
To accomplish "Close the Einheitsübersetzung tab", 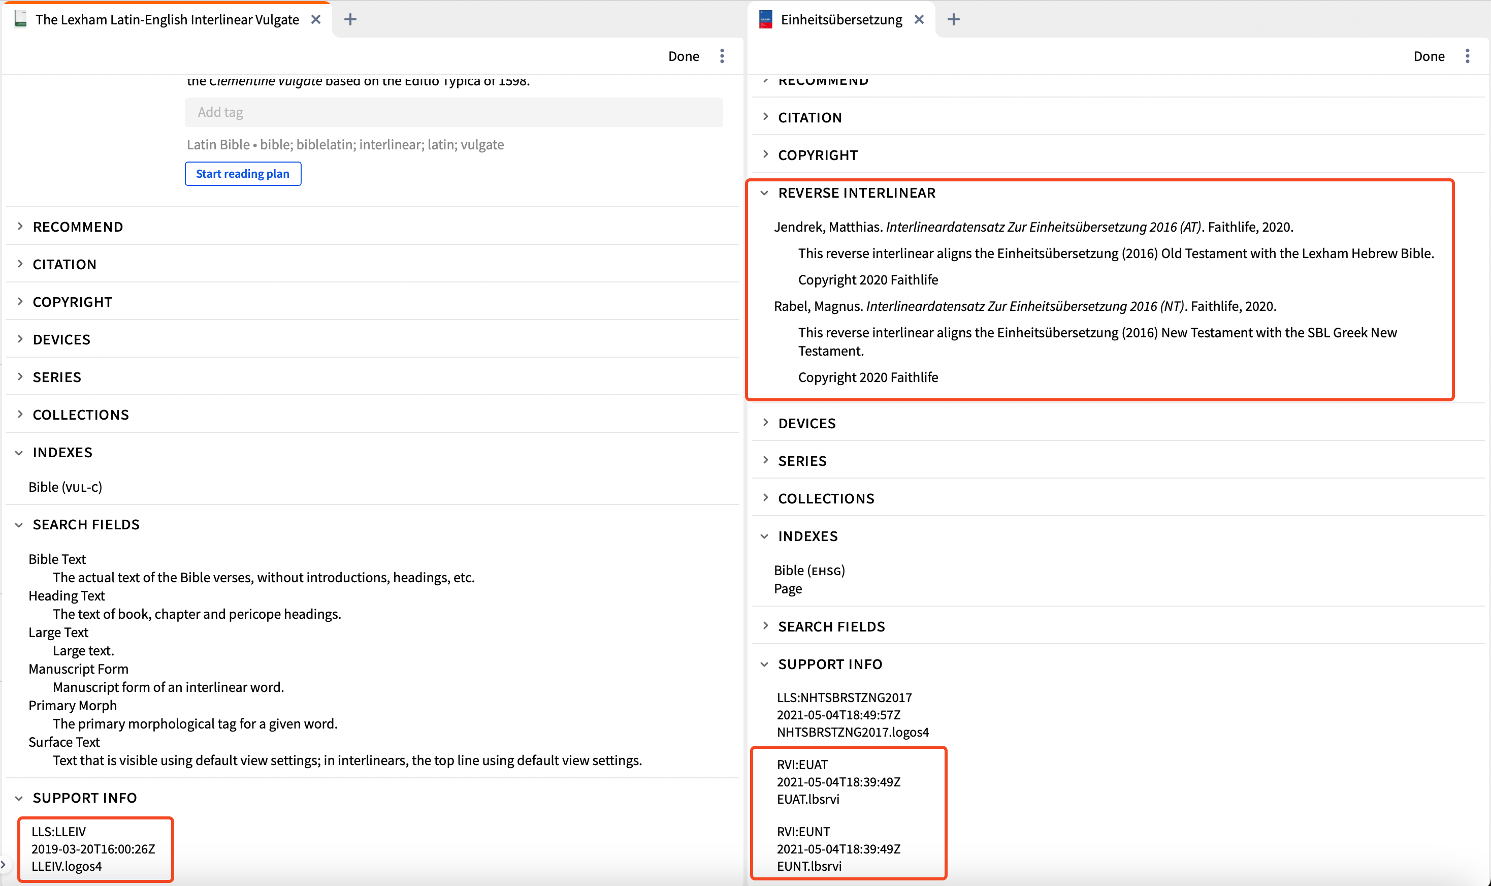I will [x=919, y=20].
